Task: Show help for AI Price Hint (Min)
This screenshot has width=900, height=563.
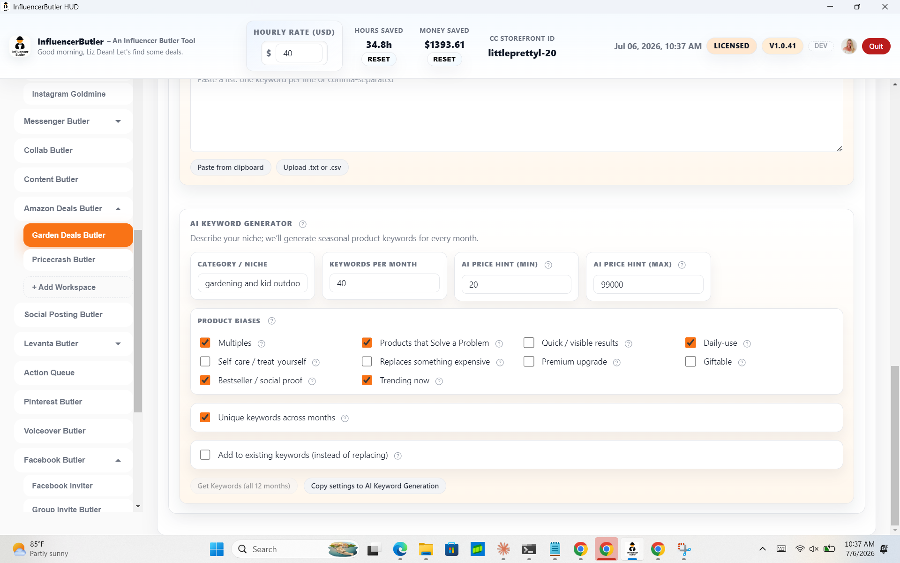Action: (548, 265)
